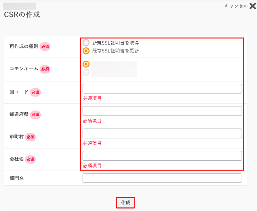
Task: Focus the 市町村 input box
Action: pos(162,133)
